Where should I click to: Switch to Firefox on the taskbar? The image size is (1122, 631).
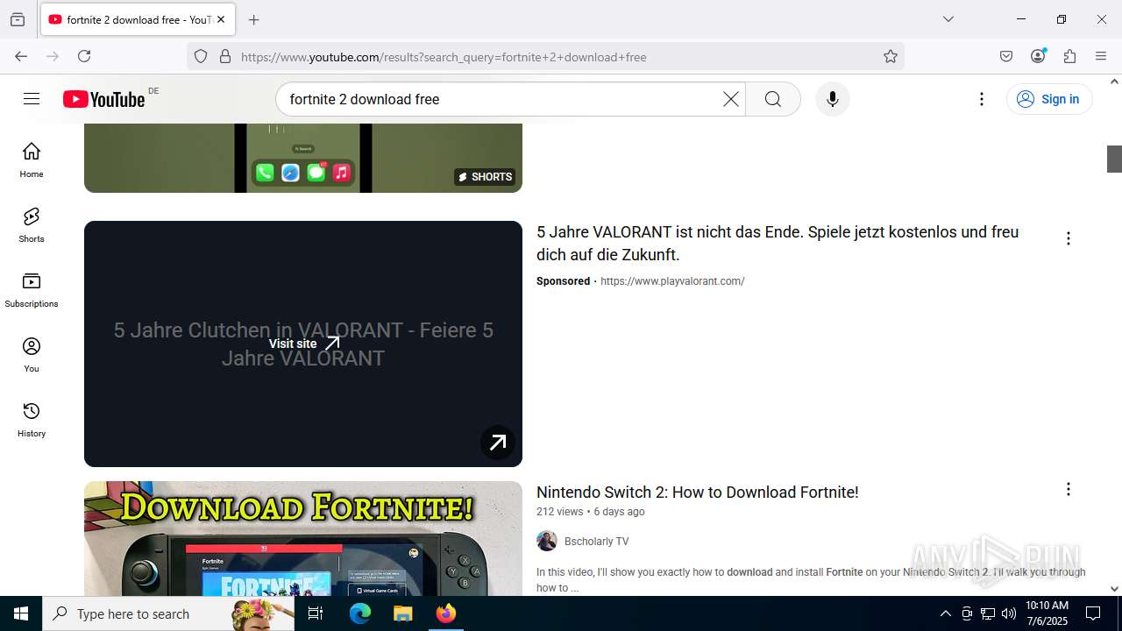445,613
